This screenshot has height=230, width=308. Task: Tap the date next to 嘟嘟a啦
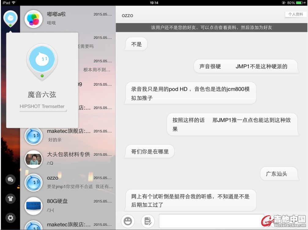click(x=102, y=14)
